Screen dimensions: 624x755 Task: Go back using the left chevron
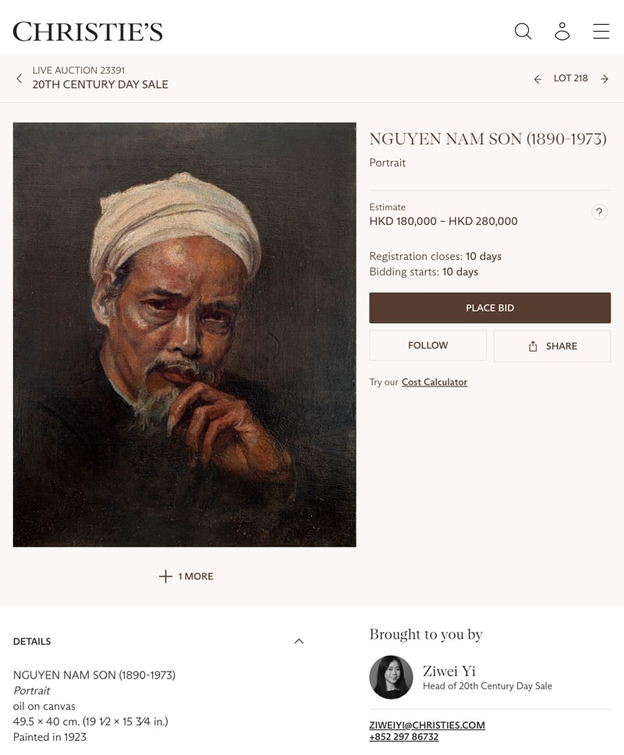pos(19,78)
